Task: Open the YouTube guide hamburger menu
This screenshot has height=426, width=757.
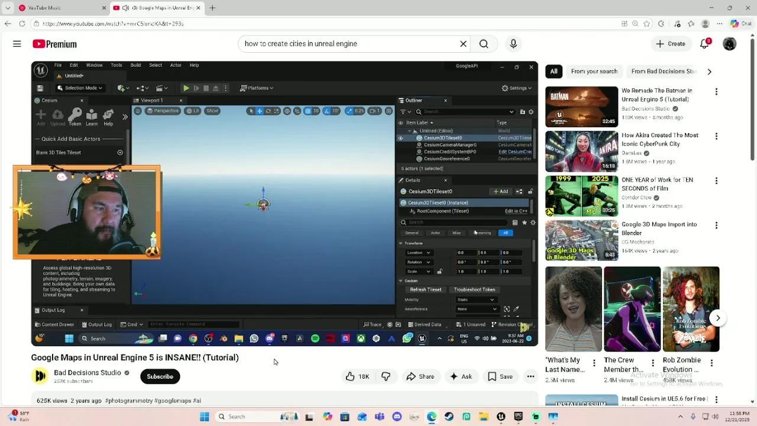Action: tap(17, 44)
